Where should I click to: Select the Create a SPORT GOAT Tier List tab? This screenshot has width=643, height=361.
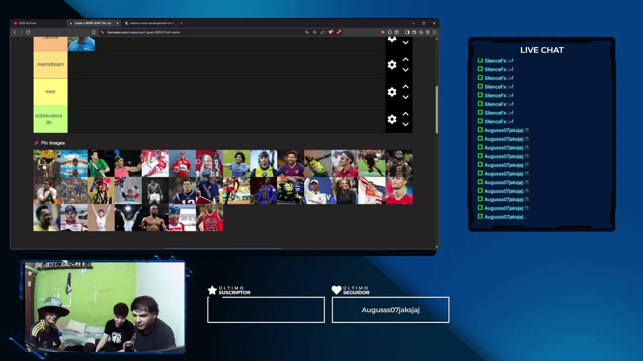[93, 23]
